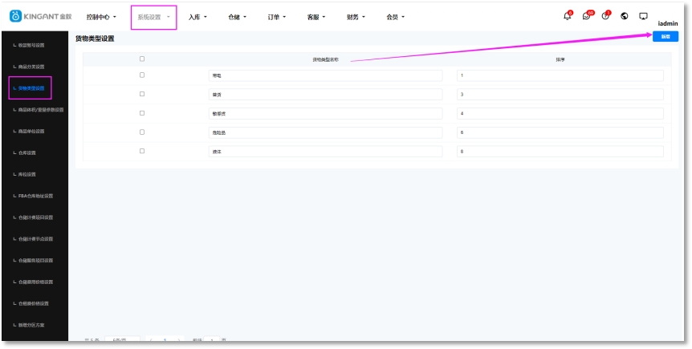Go to FBA仓库地址设置 in sidebar
Viewport: 692px width, 349px height.
tap(36, 196)
